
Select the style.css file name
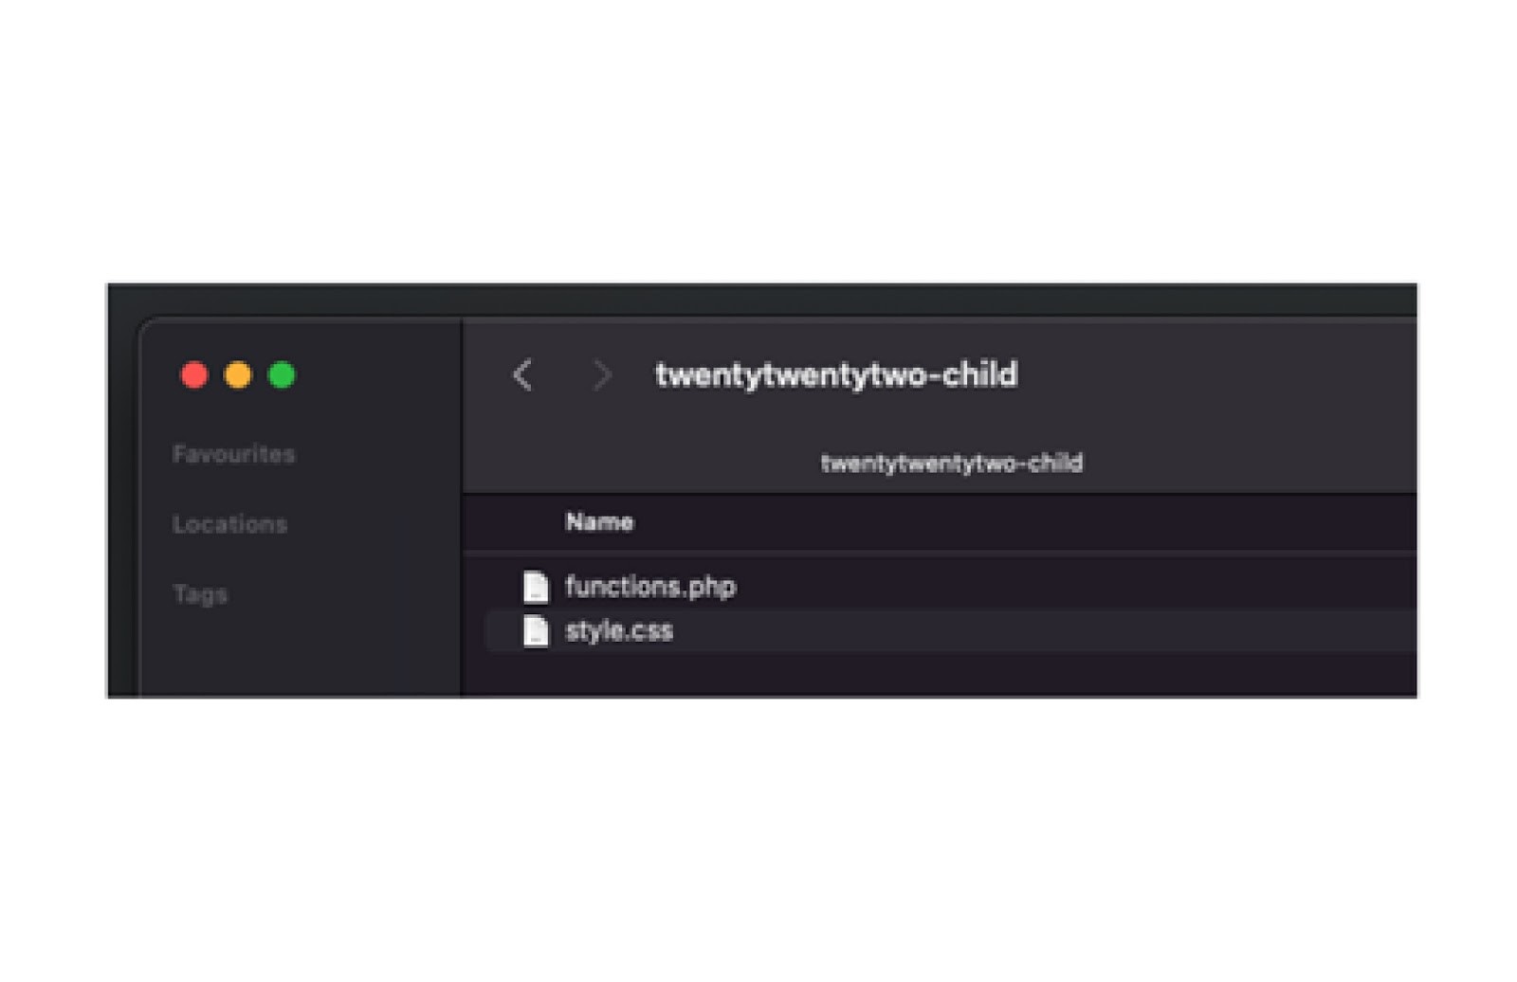tap(619, 631)
